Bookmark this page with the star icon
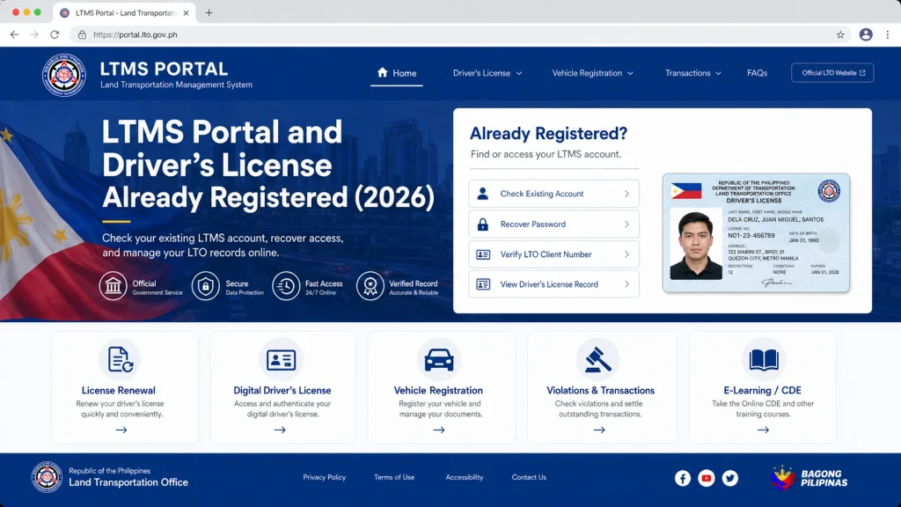Screen dimensions: 901x507 click(840, 34)
